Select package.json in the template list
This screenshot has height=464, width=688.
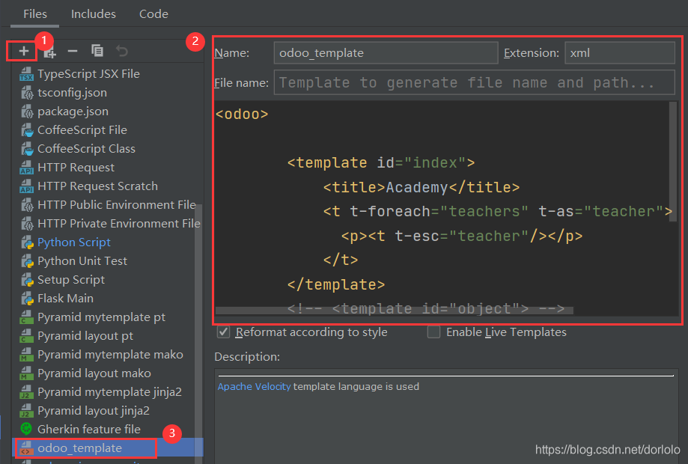[73, 112]
